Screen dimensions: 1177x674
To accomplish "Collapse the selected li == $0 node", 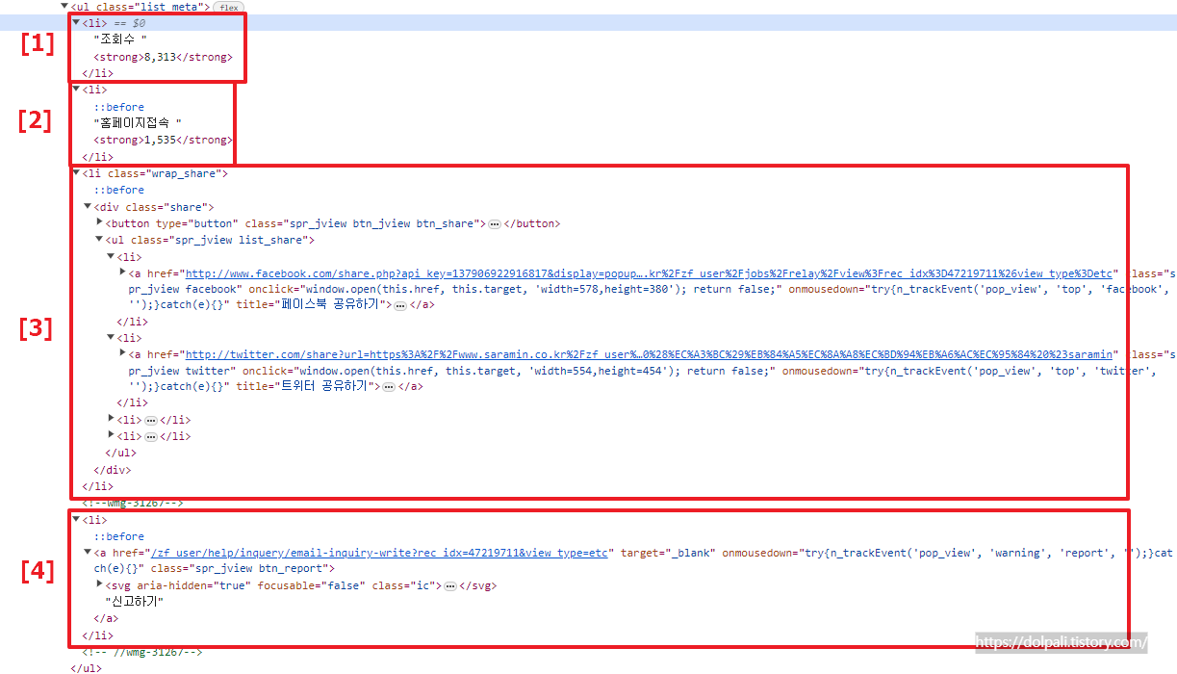I will point(76,22).
